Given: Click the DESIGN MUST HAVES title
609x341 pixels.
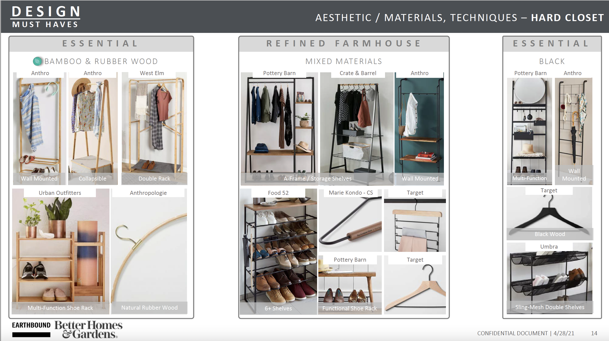Looking at the screenshot, I should click(45, 17).
